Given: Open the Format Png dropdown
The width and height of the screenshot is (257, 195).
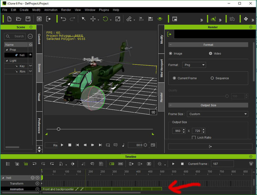Looking at the screenshot, I should coord(194,65).
